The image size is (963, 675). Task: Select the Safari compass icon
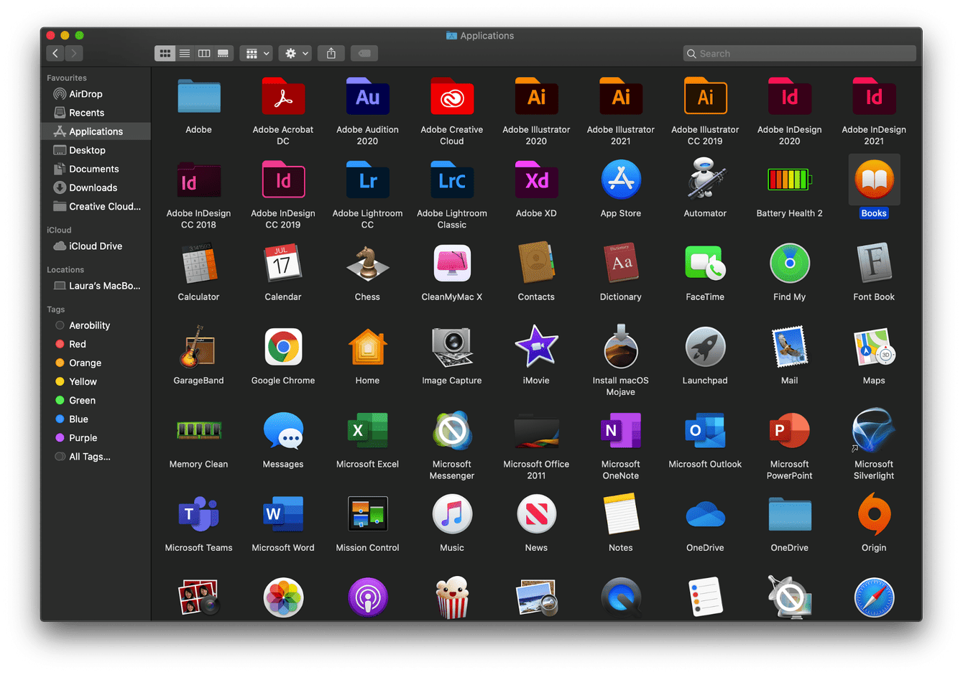click(874, 597)
